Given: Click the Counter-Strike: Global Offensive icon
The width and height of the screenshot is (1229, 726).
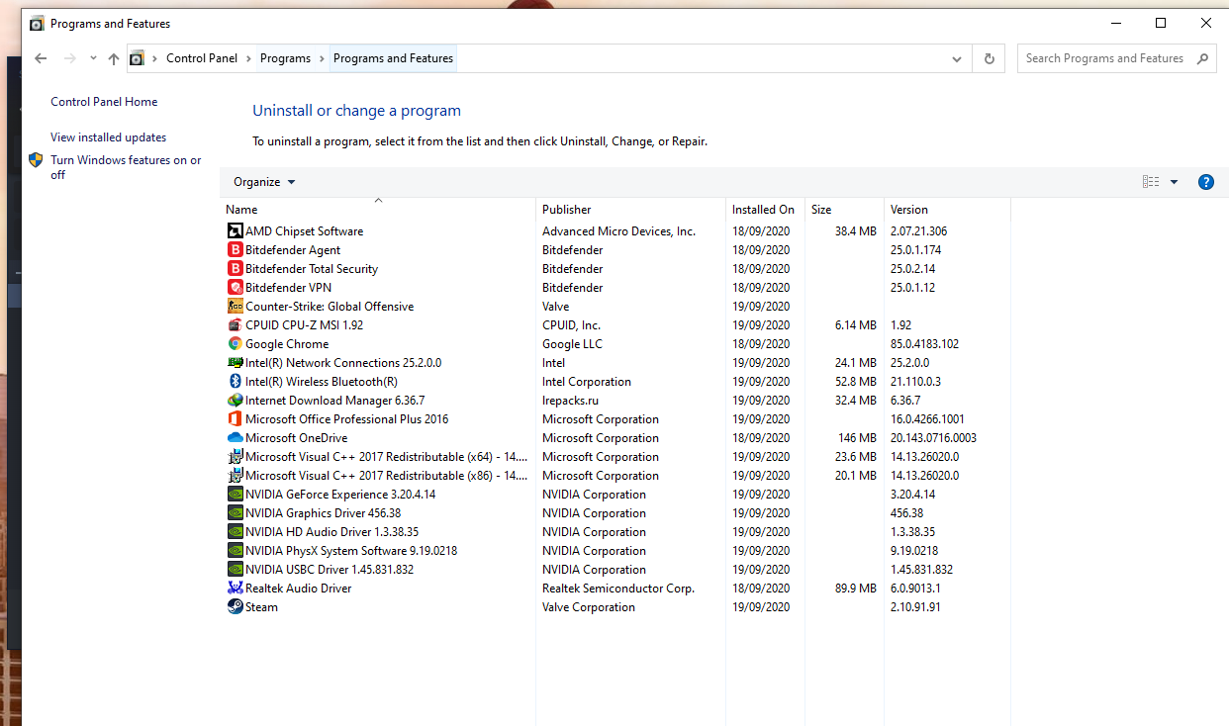Looking at the screenshot, I should click(x=236, y=307).
